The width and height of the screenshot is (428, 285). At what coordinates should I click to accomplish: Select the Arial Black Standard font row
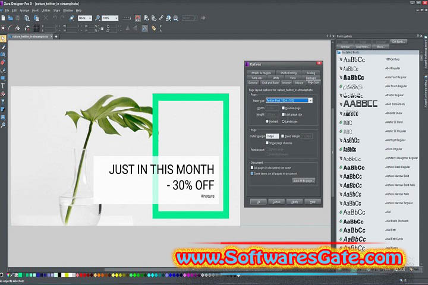[x=378, y=221]
